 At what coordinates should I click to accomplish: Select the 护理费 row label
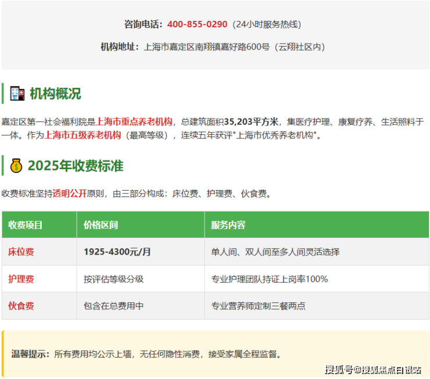(x=21, y=279)
